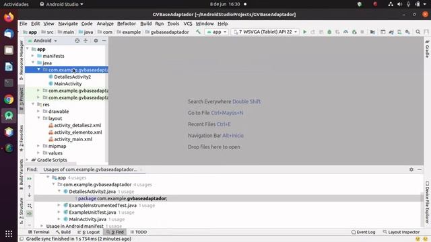The height and width of the screenshot is (242, 431).
Task: Open the Analyze menu
Action: [105, 24]
